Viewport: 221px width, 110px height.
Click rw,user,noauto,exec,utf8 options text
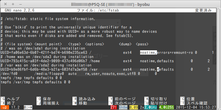click(110, 74)
